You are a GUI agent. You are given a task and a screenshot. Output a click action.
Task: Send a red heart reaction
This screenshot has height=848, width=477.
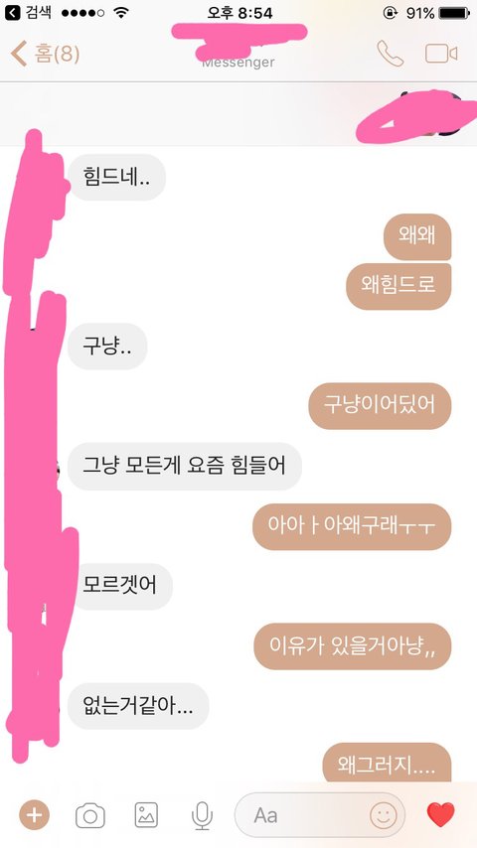pos(440,815)
